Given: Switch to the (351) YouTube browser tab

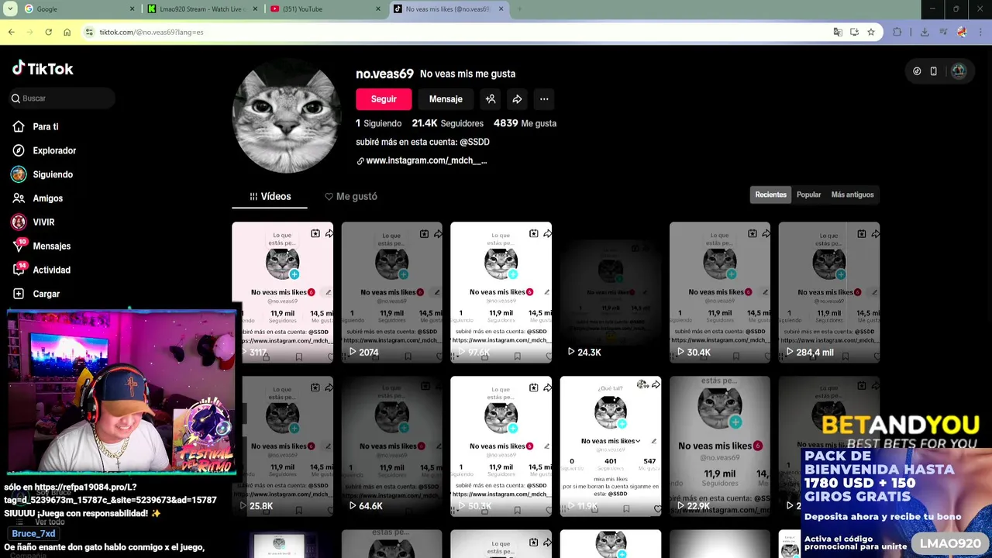Looking at the screenshot, I should 325,9.
